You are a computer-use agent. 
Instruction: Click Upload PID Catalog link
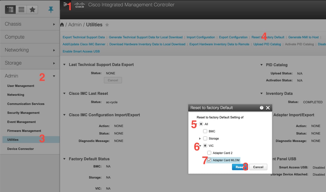coord(267,44)
